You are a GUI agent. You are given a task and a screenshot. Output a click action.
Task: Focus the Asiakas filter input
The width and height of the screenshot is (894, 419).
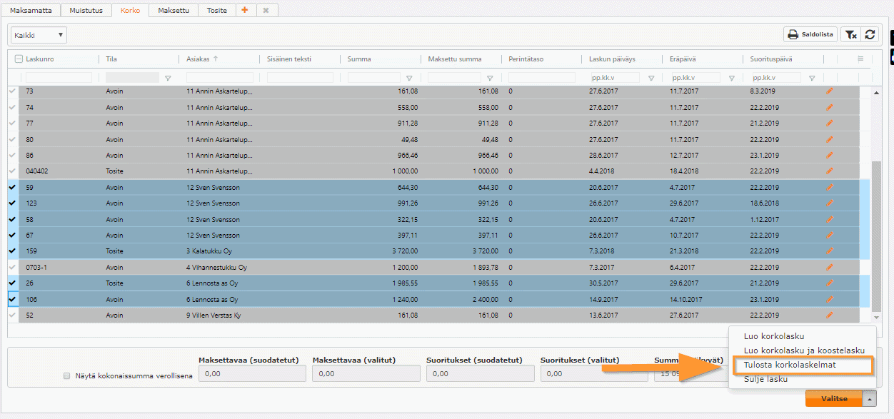click(219, 78)
